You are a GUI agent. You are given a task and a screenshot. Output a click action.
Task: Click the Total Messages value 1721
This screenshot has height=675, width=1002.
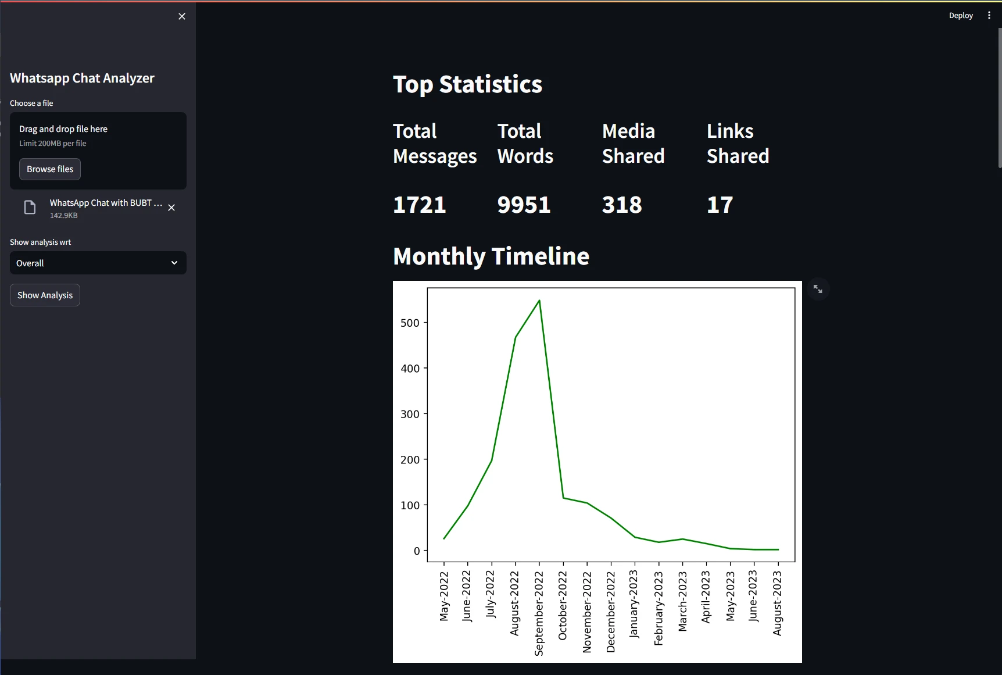[419, 205]
